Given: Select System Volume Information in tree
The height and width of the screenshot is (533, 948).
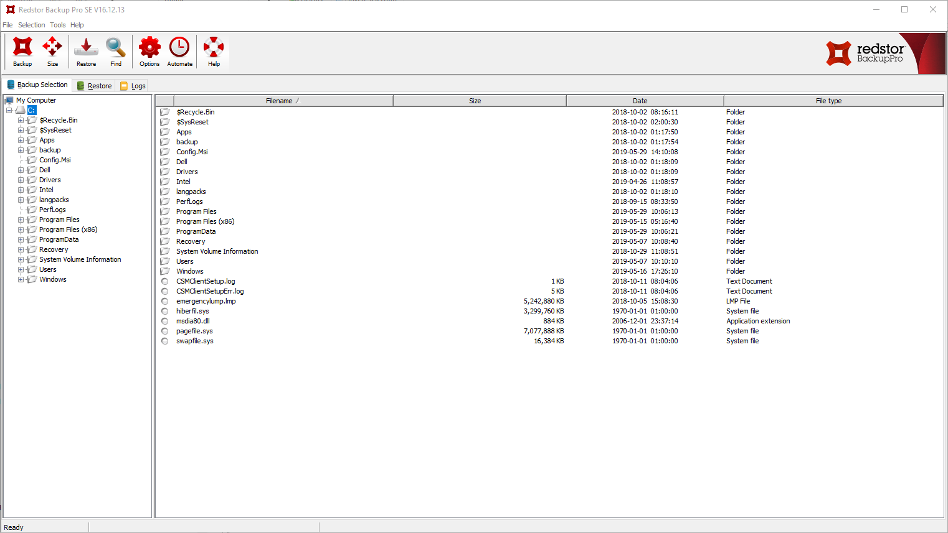Looking at the screenshot, I should [80, 259].
